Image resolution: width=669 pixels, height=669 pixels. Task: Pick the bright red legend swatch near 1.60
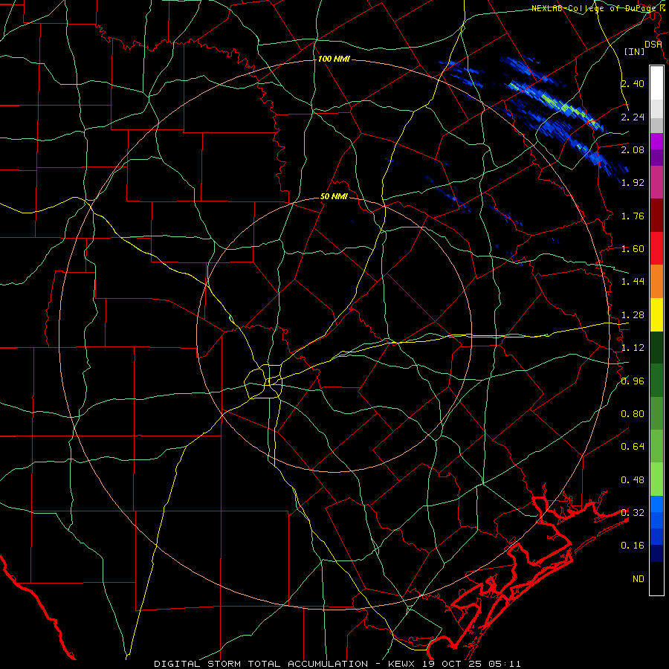tap(656, 248)
